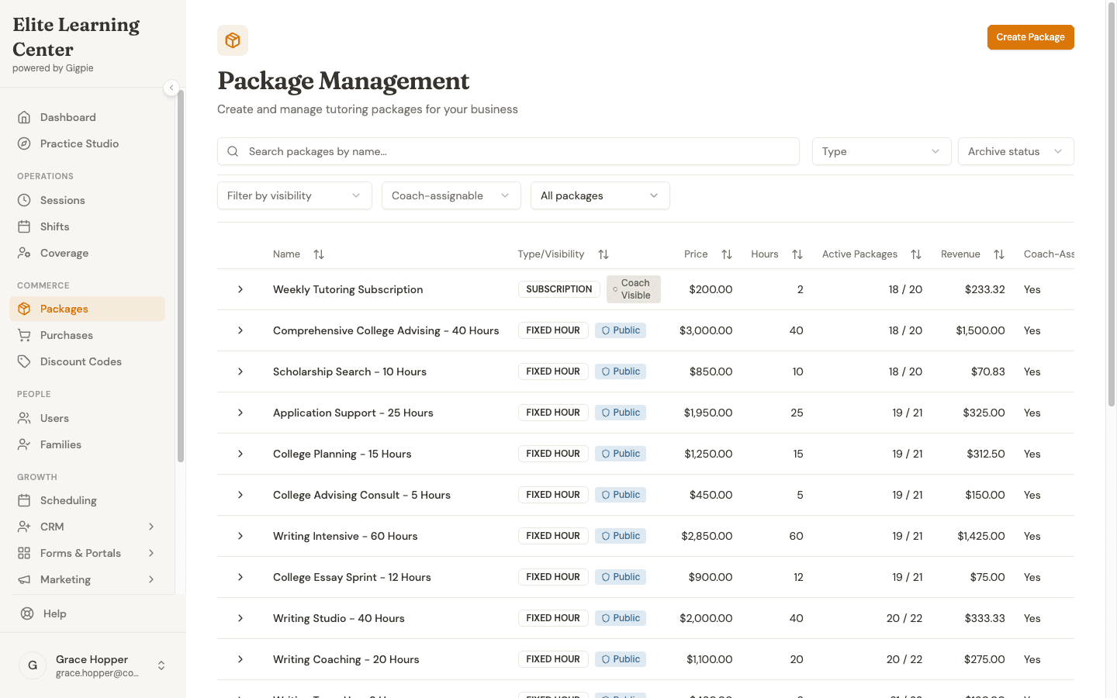Click the Discount Codes tag icon
Image resolution: width=1117 pixels, height=698 pixels.
tap(24, 361)
